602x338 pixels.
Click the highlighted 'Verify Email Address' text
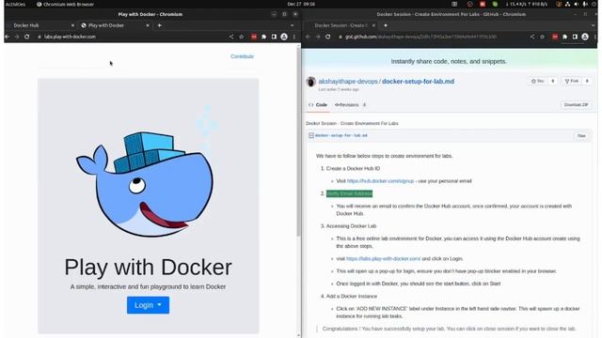point(349,193)
